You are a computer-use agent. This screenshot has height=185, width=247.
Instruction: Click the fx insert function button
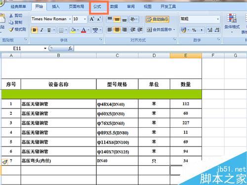click(70, 48)
